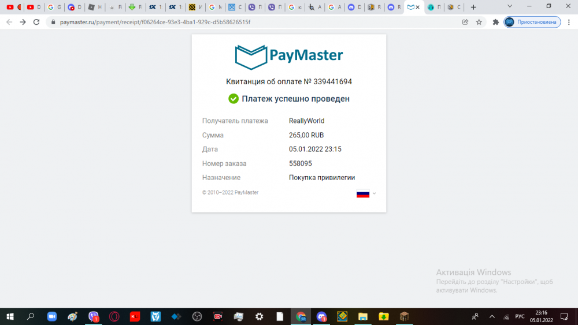Open OBS Studio from the taskbar
Image resolution: width=578 pixels, height=325 pixels.
[197, 316]
